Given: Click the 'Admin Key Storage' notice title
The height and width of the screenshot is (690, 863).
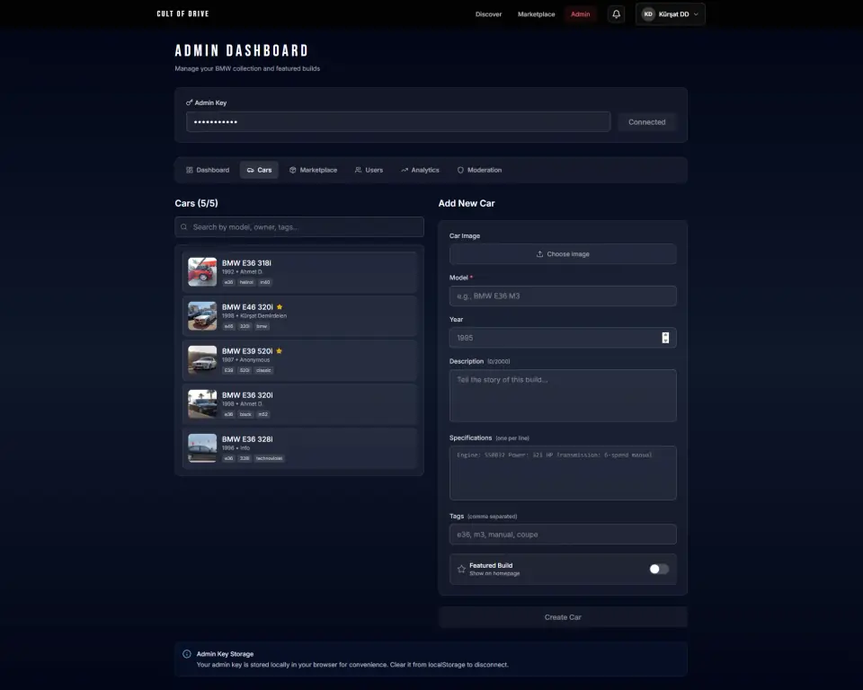Looking at the screenshot, I should pos(225,654).
